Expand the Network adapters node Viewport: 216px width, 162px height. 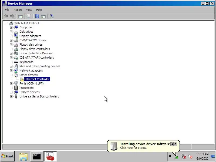[x=11, y=70]
